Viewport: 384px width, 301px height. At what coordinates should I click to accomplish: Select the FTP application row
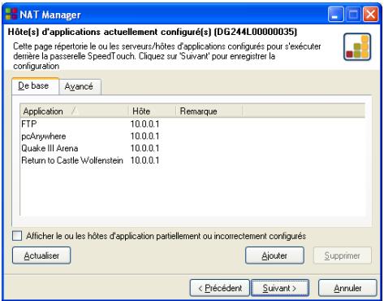(x=192, y=124)
